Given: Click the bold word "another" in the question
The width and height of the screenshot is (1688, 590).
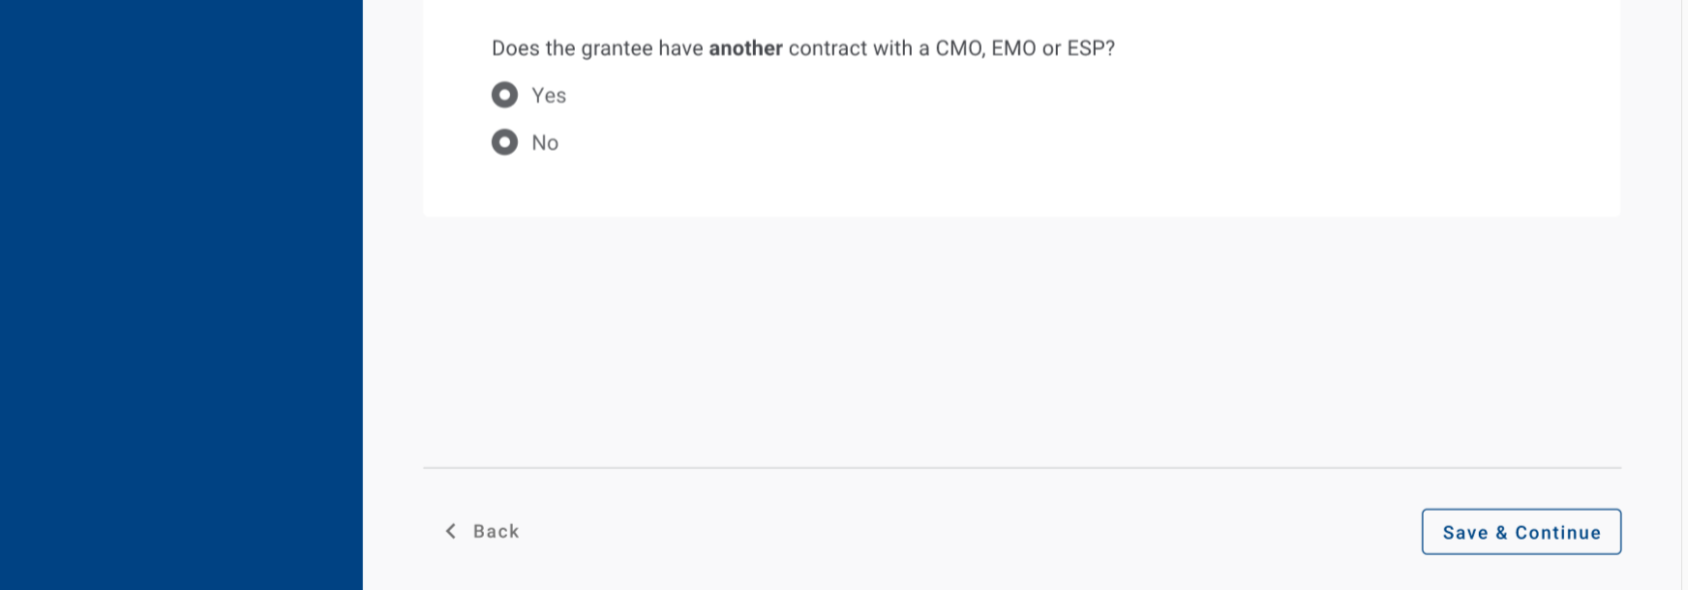Looking at the screenshot, I should pyautogui.click(x=745, y=48).
